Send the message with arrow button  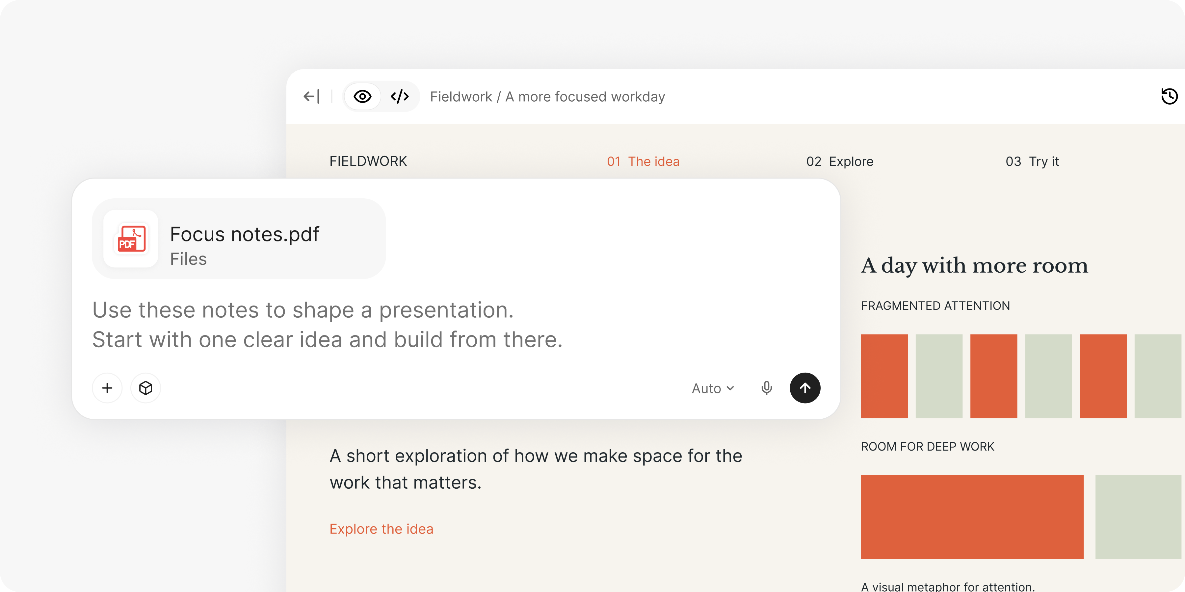pyautogui.click(x=805, y=388)
